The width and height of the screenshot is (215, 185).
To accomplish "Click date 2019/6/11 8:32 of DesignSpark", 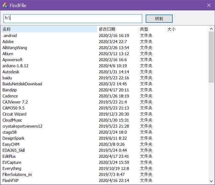I will tap(113, 138).
